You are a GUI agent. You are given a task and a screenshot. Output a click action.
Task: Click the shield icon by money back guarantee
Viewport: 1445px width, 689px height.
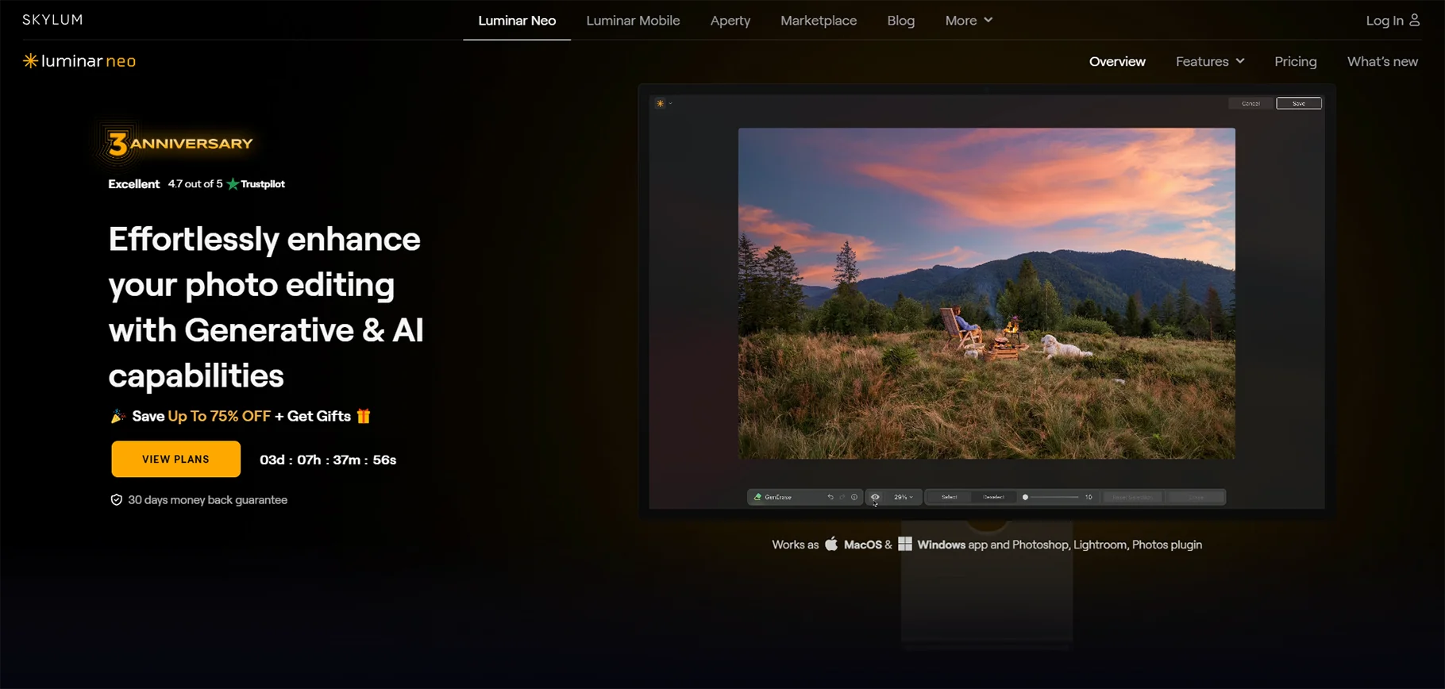pyautogui.click(x=116, y=500)
